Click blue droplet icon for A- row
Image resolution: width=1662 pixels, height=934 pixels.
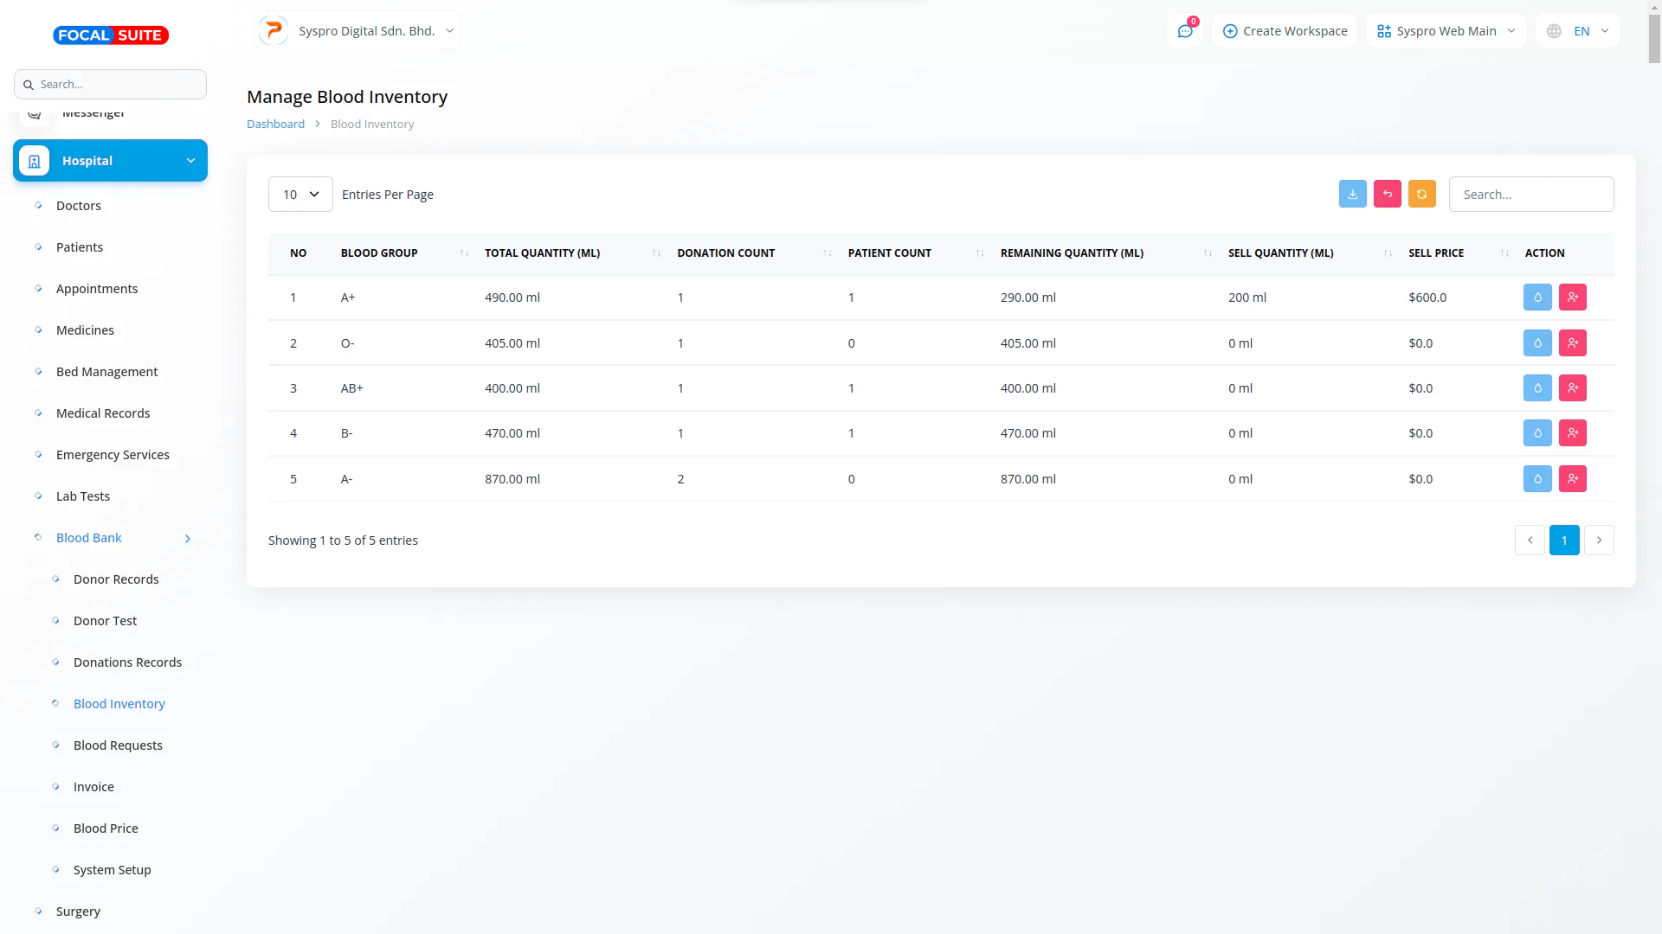tap(1537, 479)
